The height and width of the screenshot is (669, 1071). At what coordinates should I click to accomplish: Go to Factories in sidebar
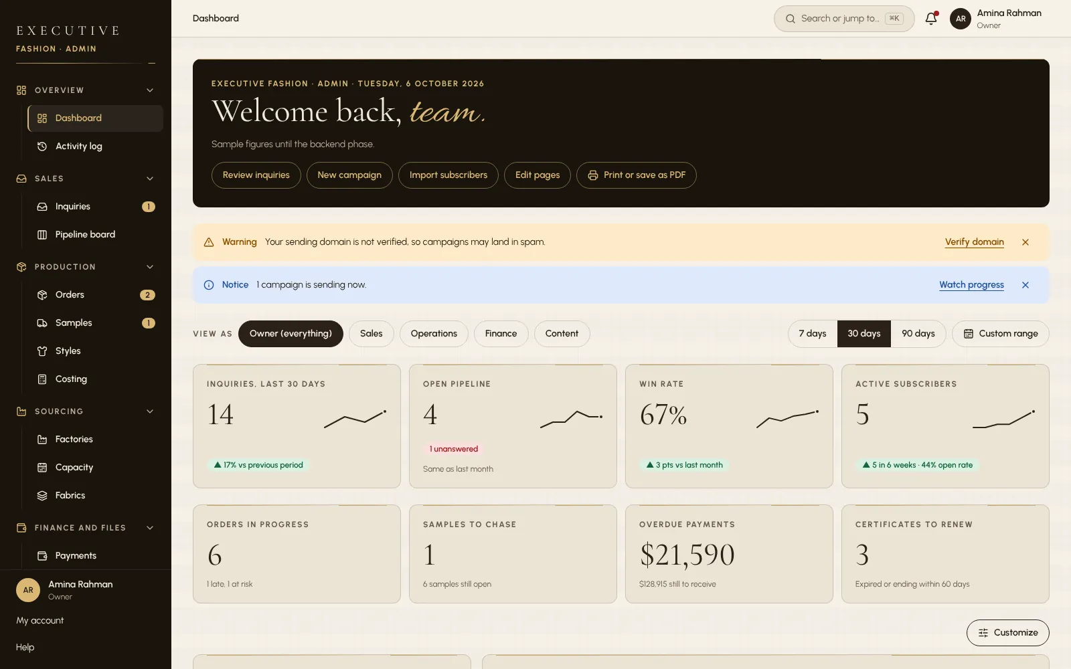95,440
